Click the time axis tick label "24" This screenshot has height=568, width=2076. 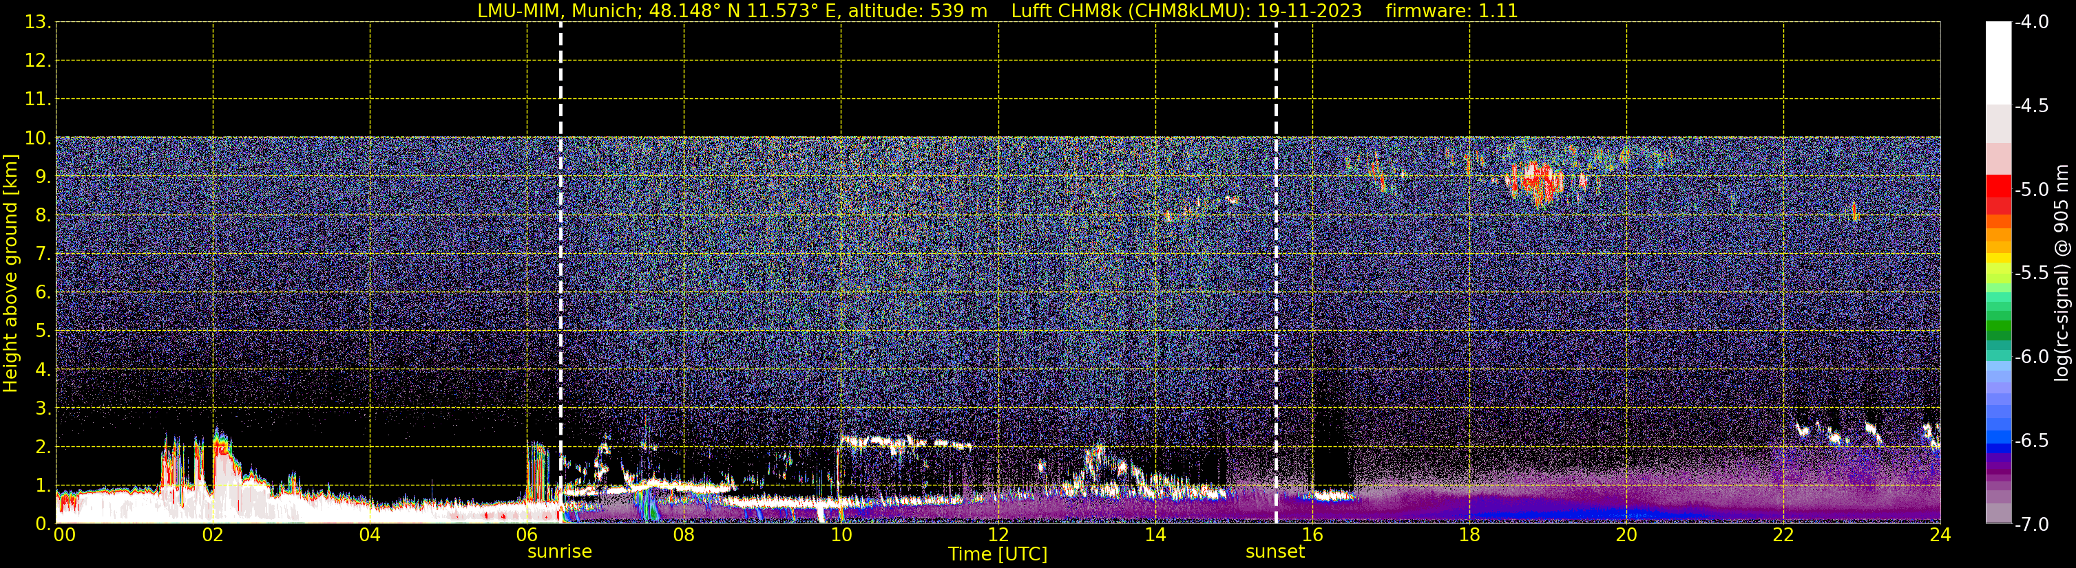click(1940, 535)
